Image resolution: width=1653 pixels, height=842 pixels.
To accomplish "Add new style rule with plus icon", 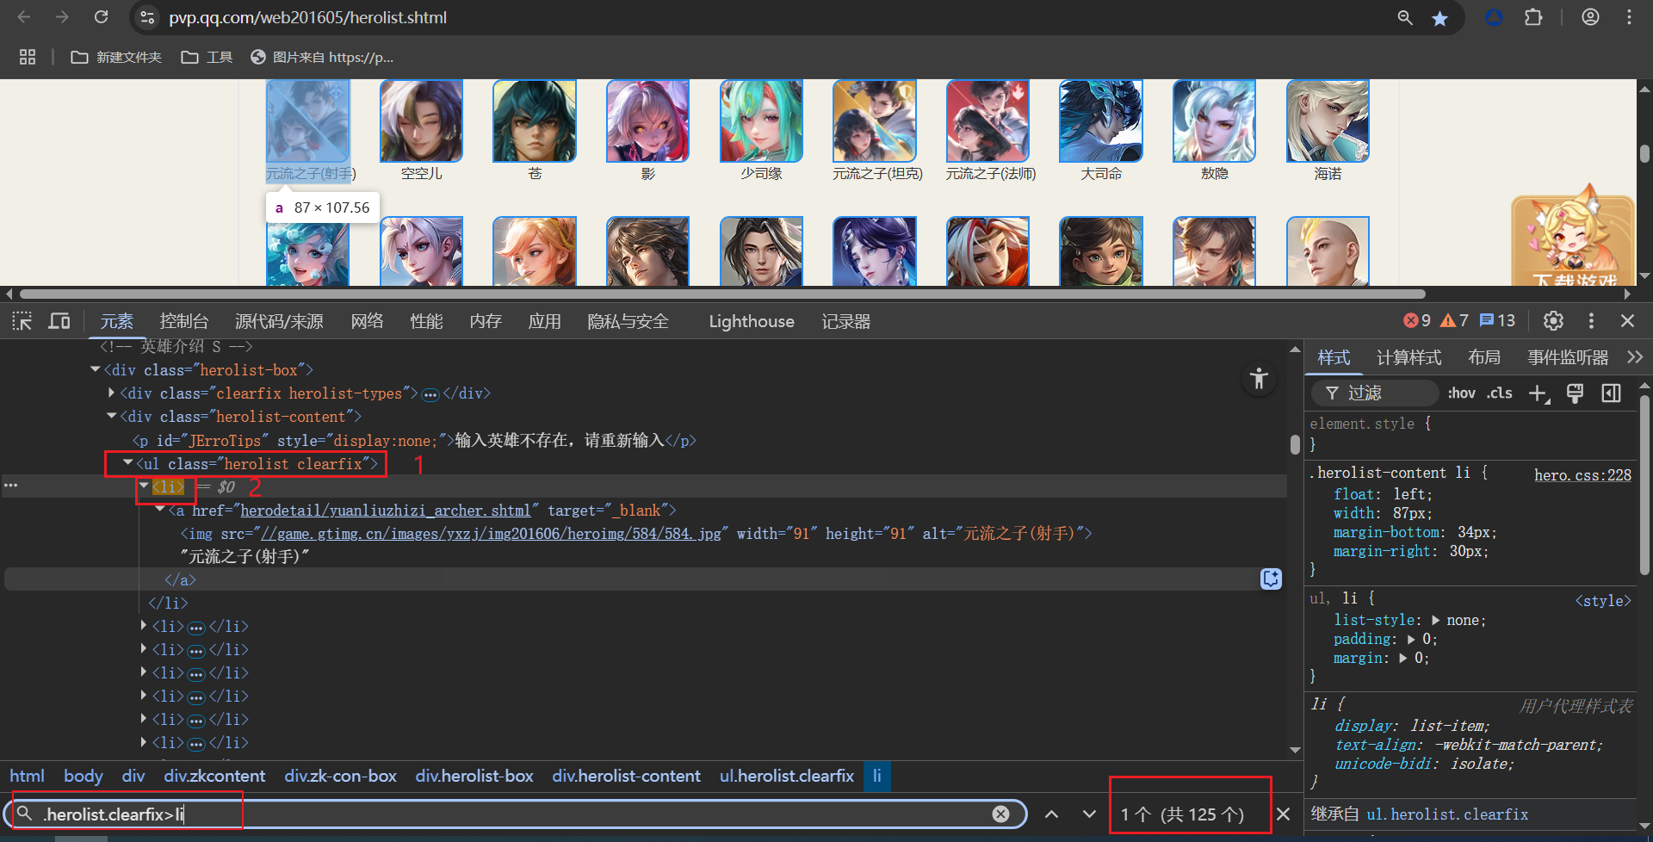I will point(1538,393).
